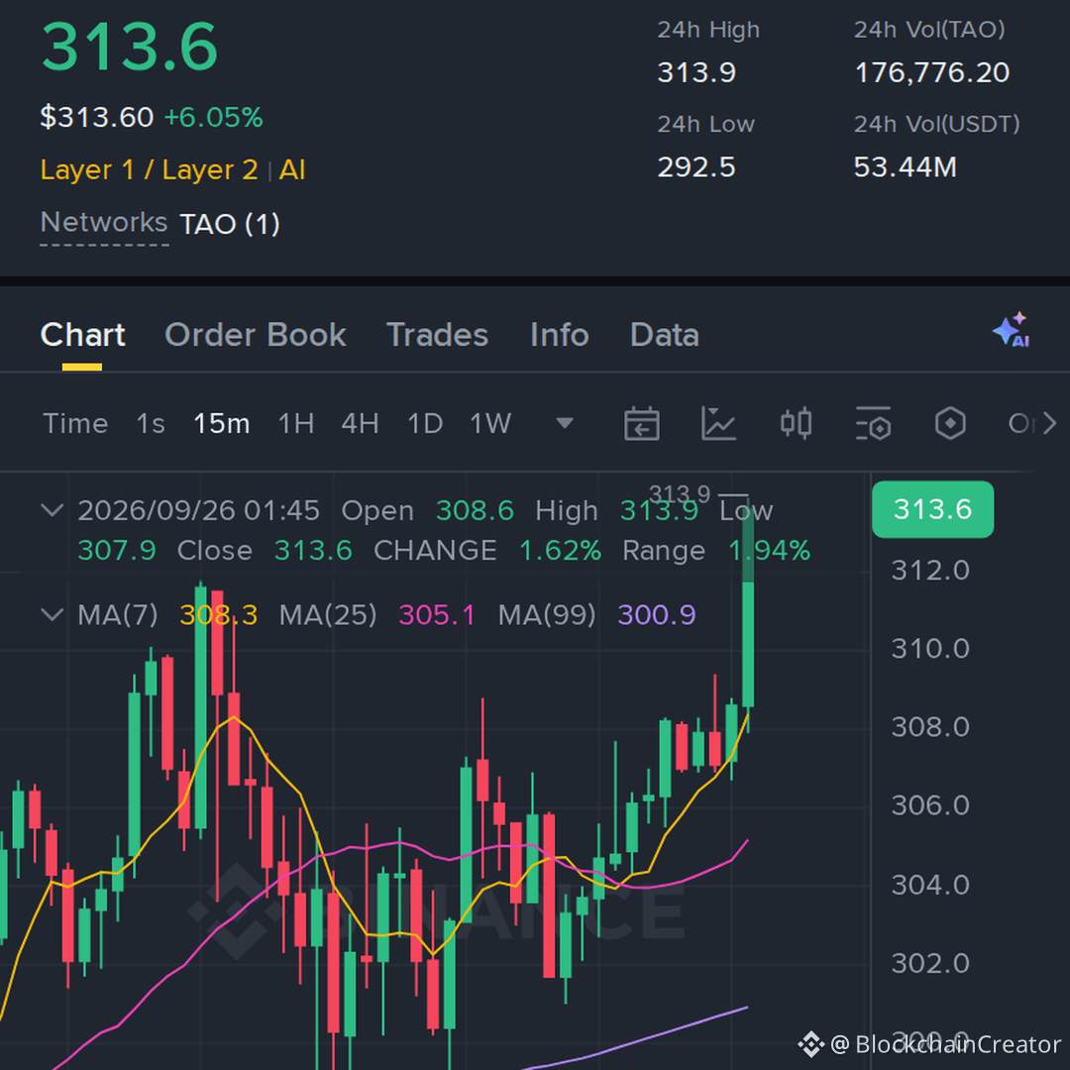Open the AI assistant sparkle icon
The width and height of the screenshot is (1070, 1070).
click(x=1012, y=330)
